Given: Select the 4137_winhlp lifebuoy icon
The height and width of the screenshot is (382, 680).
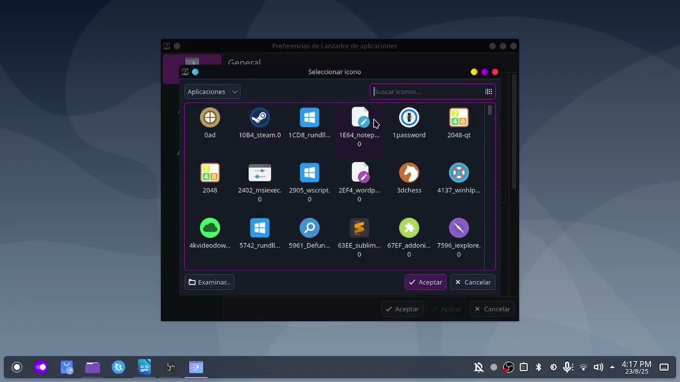Looking at the screenshot, I should (459, 173).
